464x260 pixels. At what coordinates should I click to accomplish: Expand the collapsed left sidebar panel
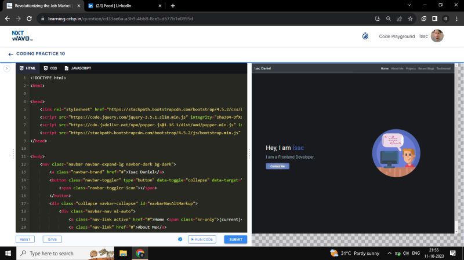7,68
